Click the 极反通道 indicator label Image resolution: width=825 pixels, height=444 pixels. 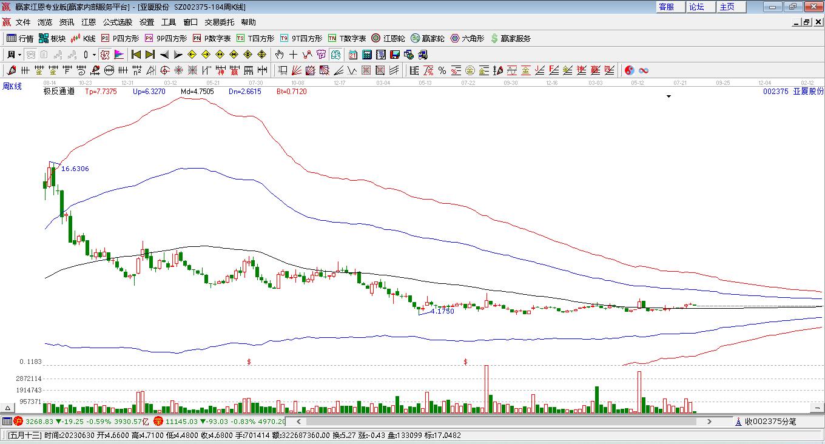pyautogui.click(x=59, y=92)
